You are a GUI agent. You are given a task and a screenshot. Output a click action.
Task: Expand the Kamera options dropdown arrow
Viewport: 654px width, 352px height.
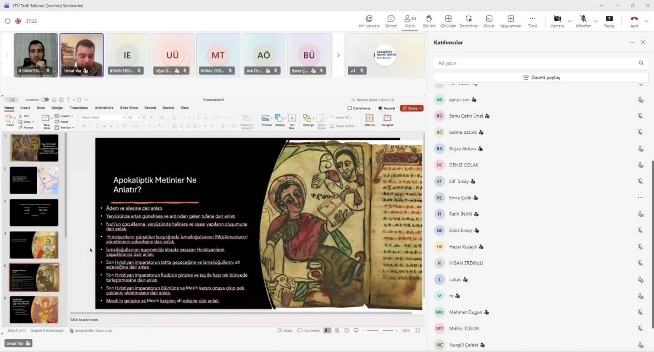click(x=570, y=21)
